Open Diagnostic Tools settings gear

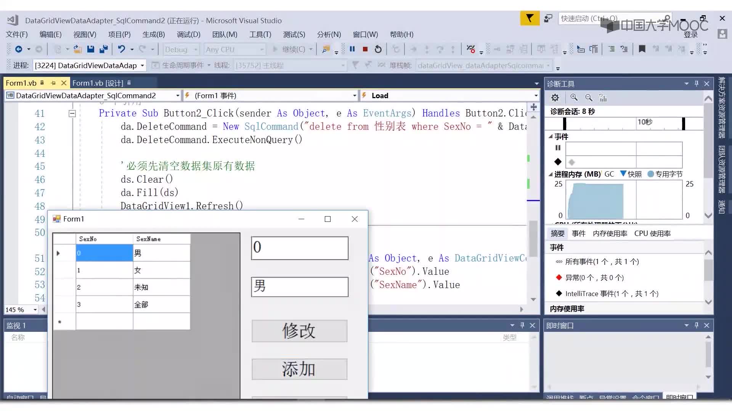(555, 98)
